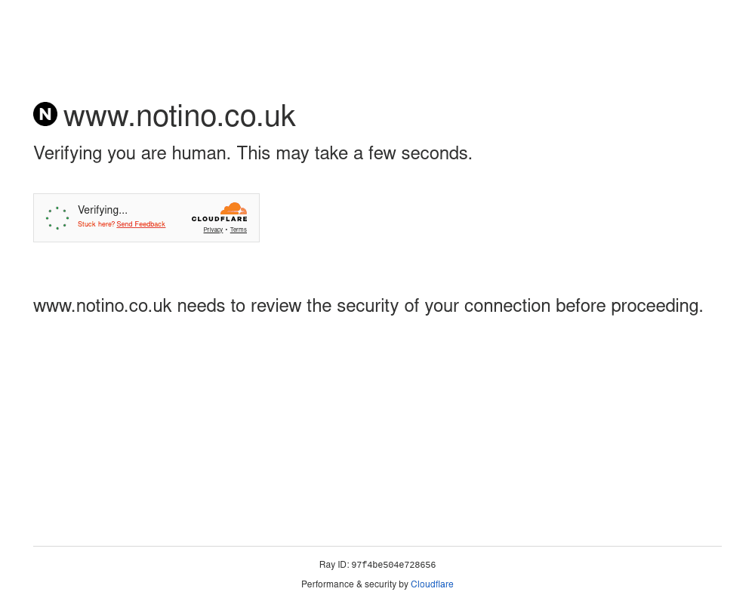The image size is (755, 604).
Task: Follow the blue Cloudflare footer link
Action: tap(432, 584)
